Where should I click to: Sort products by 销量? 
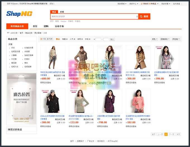(65, 39)
